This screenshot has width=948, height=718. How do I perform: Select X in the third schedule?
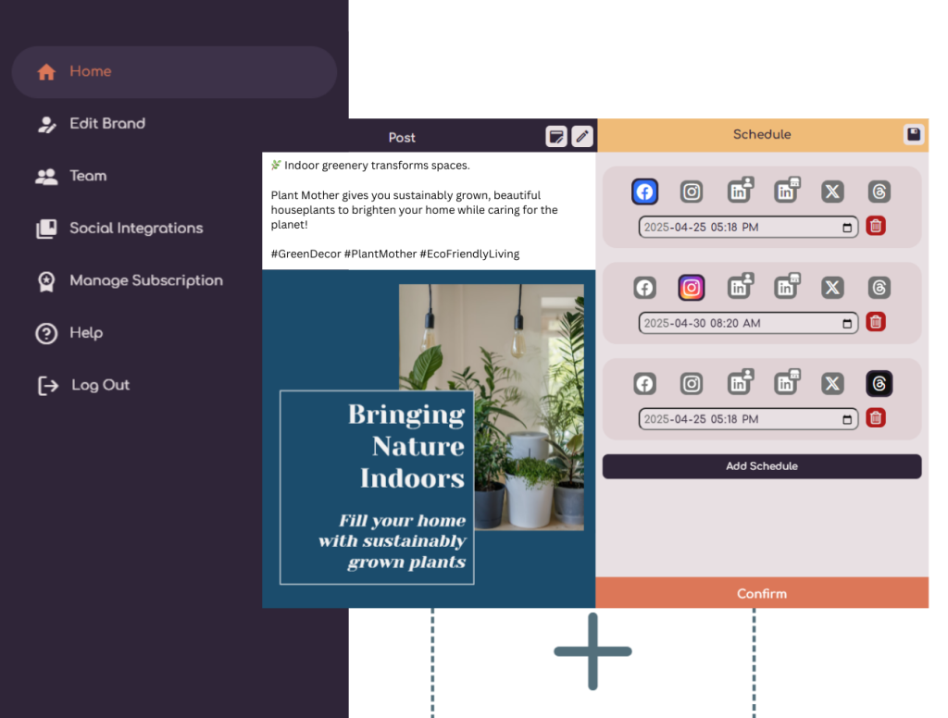pos(832,384)
